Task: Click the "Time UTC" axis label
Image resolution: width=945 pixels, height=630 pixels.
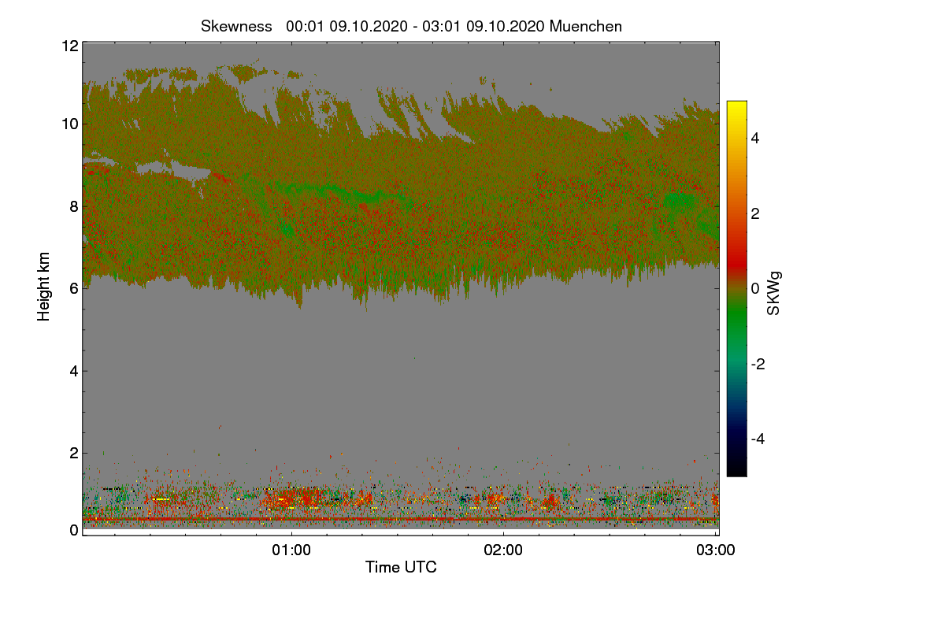Action: click(401, 567)
